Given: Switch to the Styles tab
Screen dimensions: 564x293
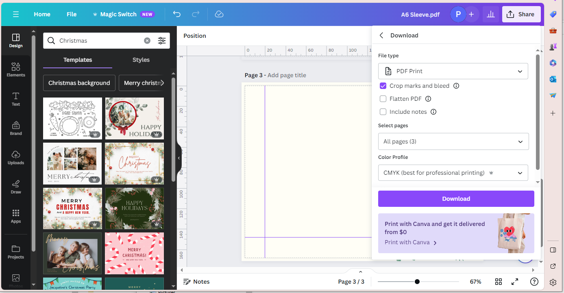Looking at the screenshot, I should 141,60.
